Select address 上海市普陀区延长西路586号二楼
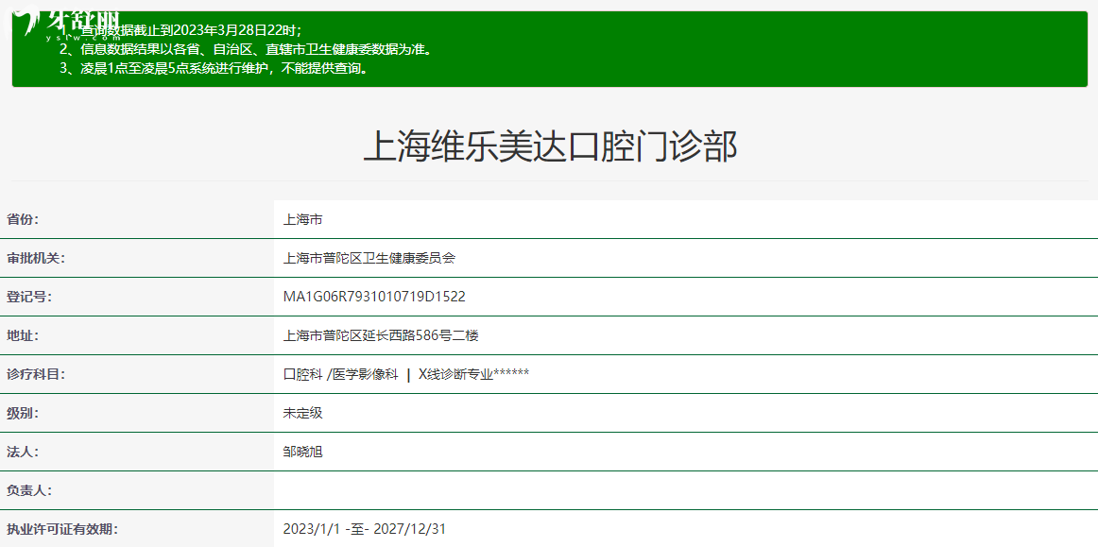This screenshot has height=547, width=1098. 381,335
